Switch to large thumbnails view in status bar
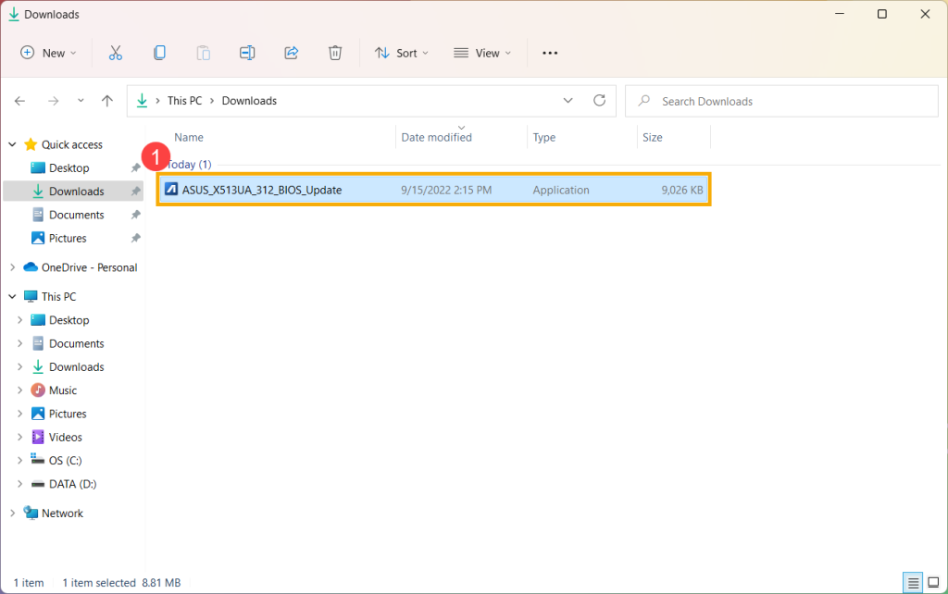The height and width of the screenshot is (594, 948). 934,583
